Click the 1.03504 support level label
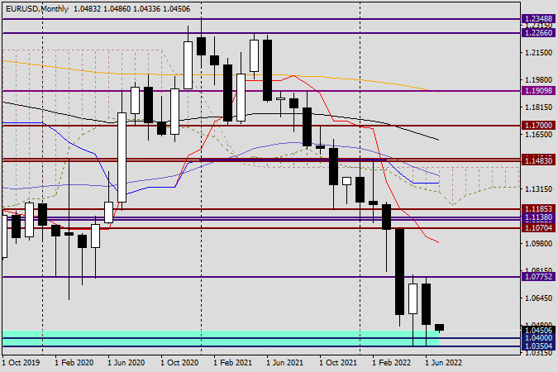The width and height of the screenshot is (558, 372). [539, 346]
